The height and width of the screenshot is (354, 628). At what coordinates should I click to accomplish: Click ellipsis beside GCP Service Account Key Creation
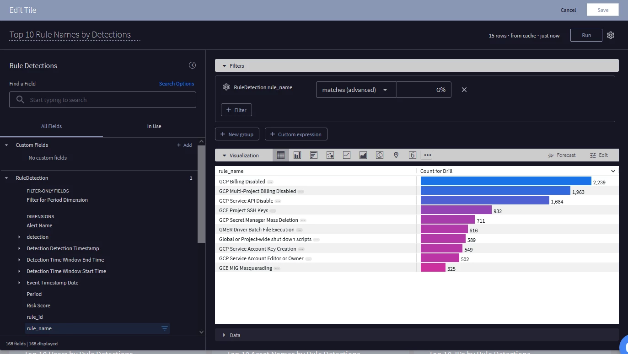tap(301, 249)
